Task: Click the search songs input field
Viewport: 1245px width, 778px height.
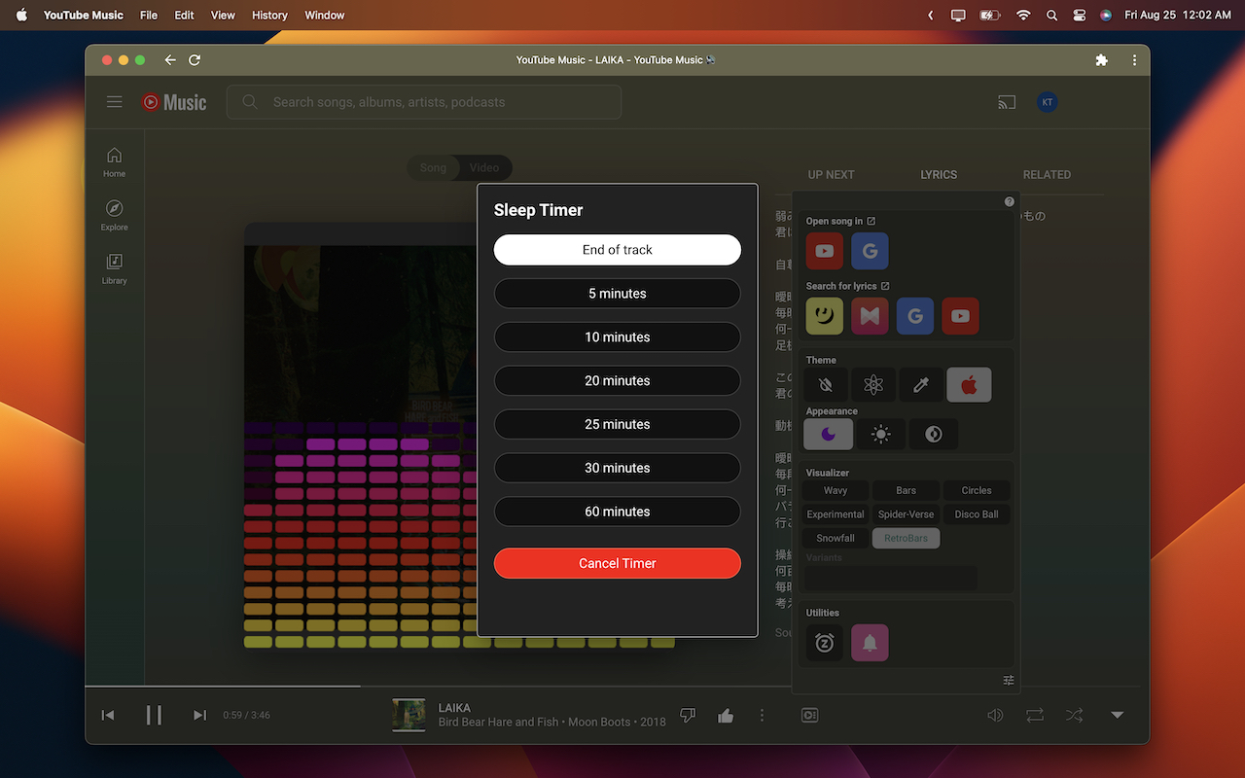Action: point(424,102)
